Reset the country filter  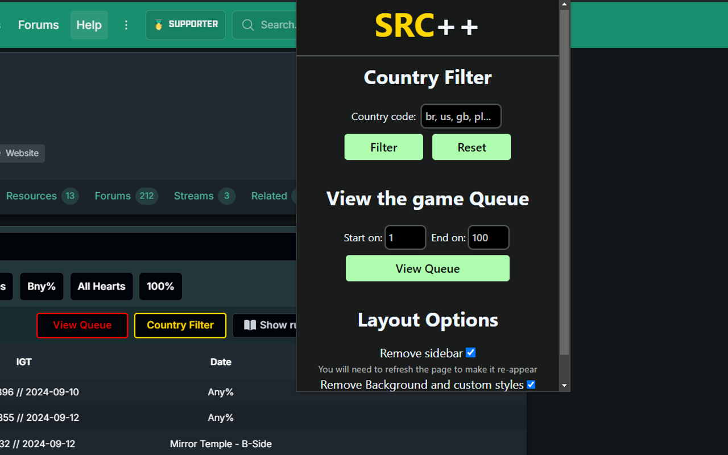tap(471, 147)
